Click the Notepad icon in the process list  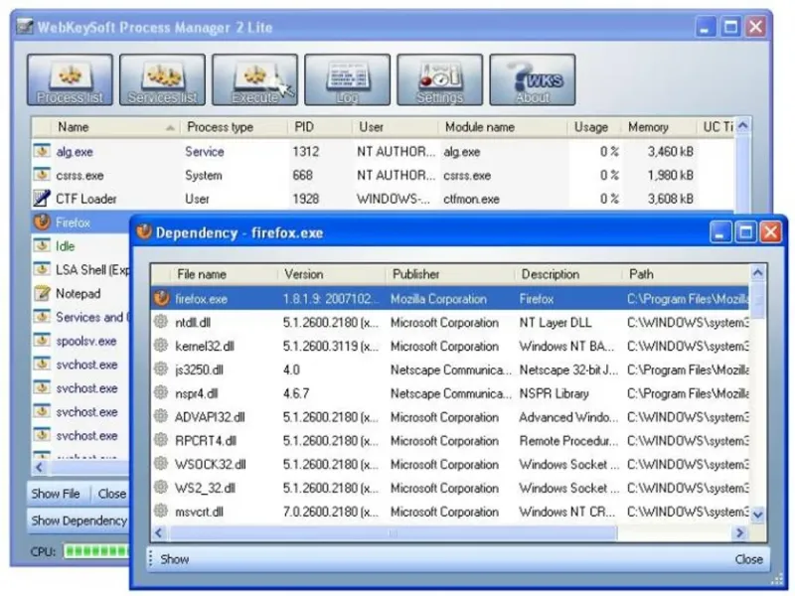pyautogui.click(x=42, y=293)
